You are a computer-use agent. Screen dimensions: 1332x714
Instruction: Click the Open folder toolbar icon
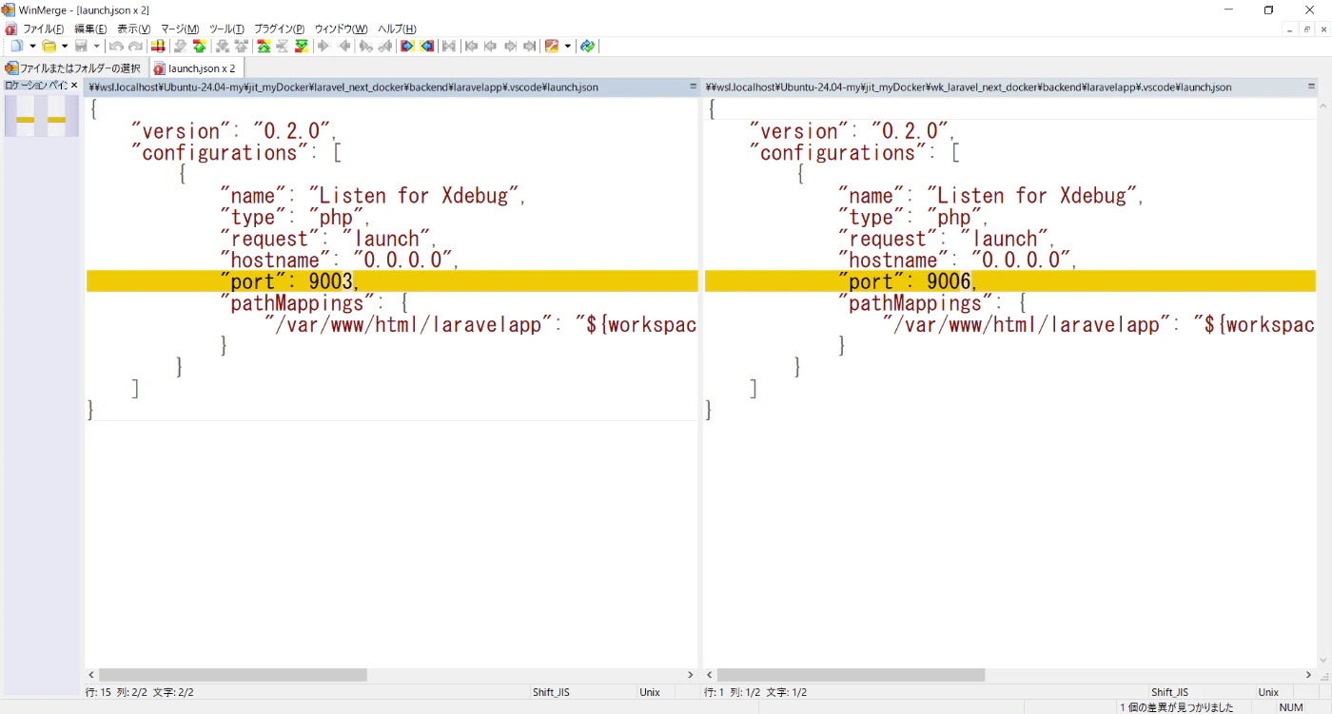pyautogui.click(x=49, y=46)
